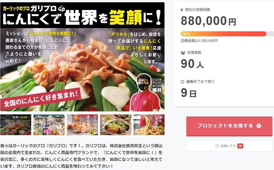Add project to favorites with お気に入り button
The image size is (274, 170).
point(229,146)
